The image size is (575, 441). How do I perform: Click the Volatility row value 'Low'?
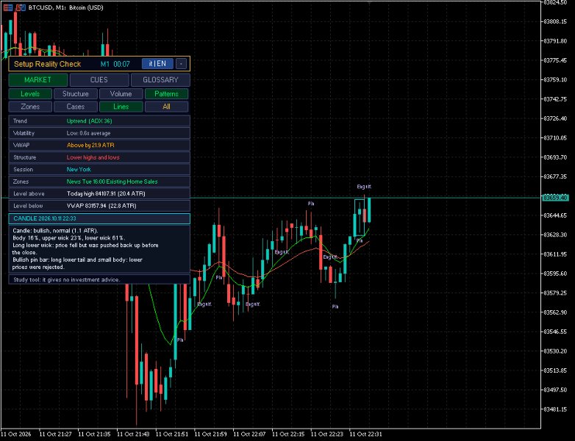click(88, 133)
